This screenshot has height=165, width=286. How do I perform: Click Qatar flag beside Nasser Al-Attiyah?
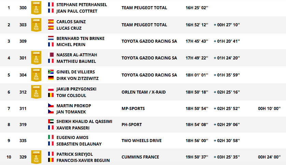(x=51, y=55)
